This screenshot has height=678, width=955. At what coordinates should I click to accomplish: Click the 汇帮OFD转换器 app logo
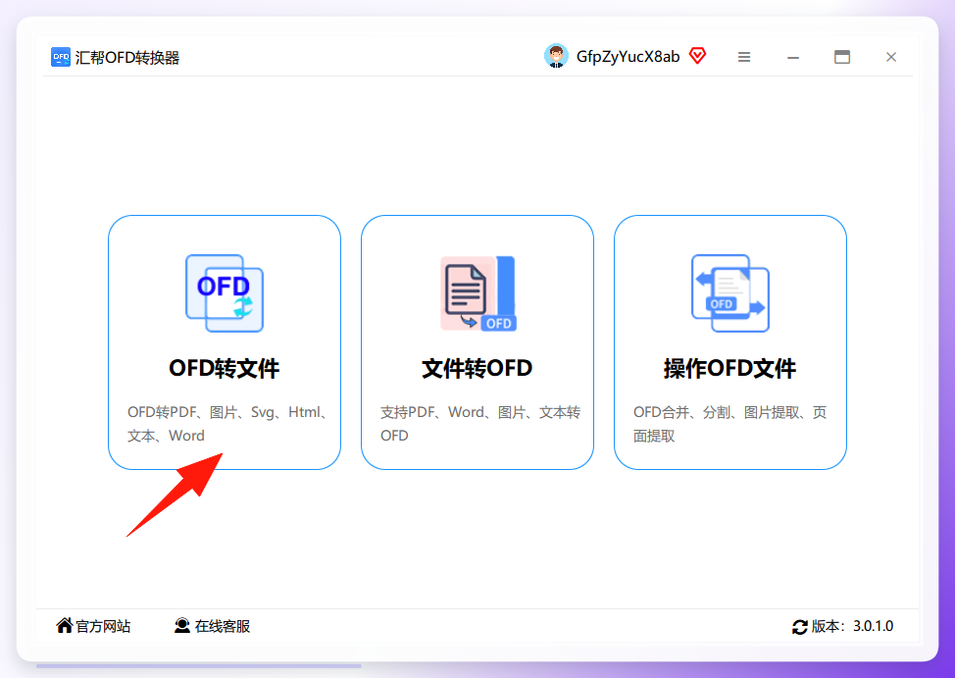pyautogui.click(x=60, y=57)
